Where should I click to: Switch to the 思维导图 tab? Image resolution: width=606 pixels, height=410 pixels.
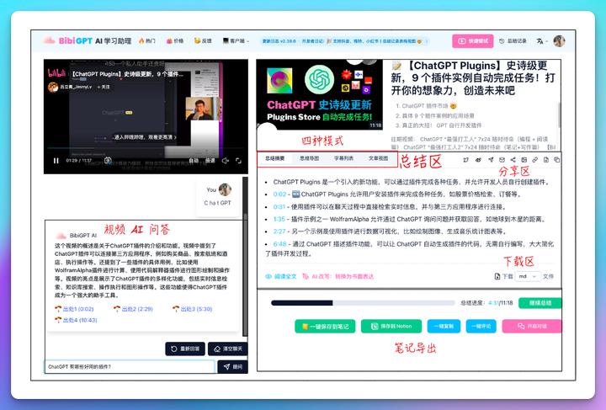point(309,158)
